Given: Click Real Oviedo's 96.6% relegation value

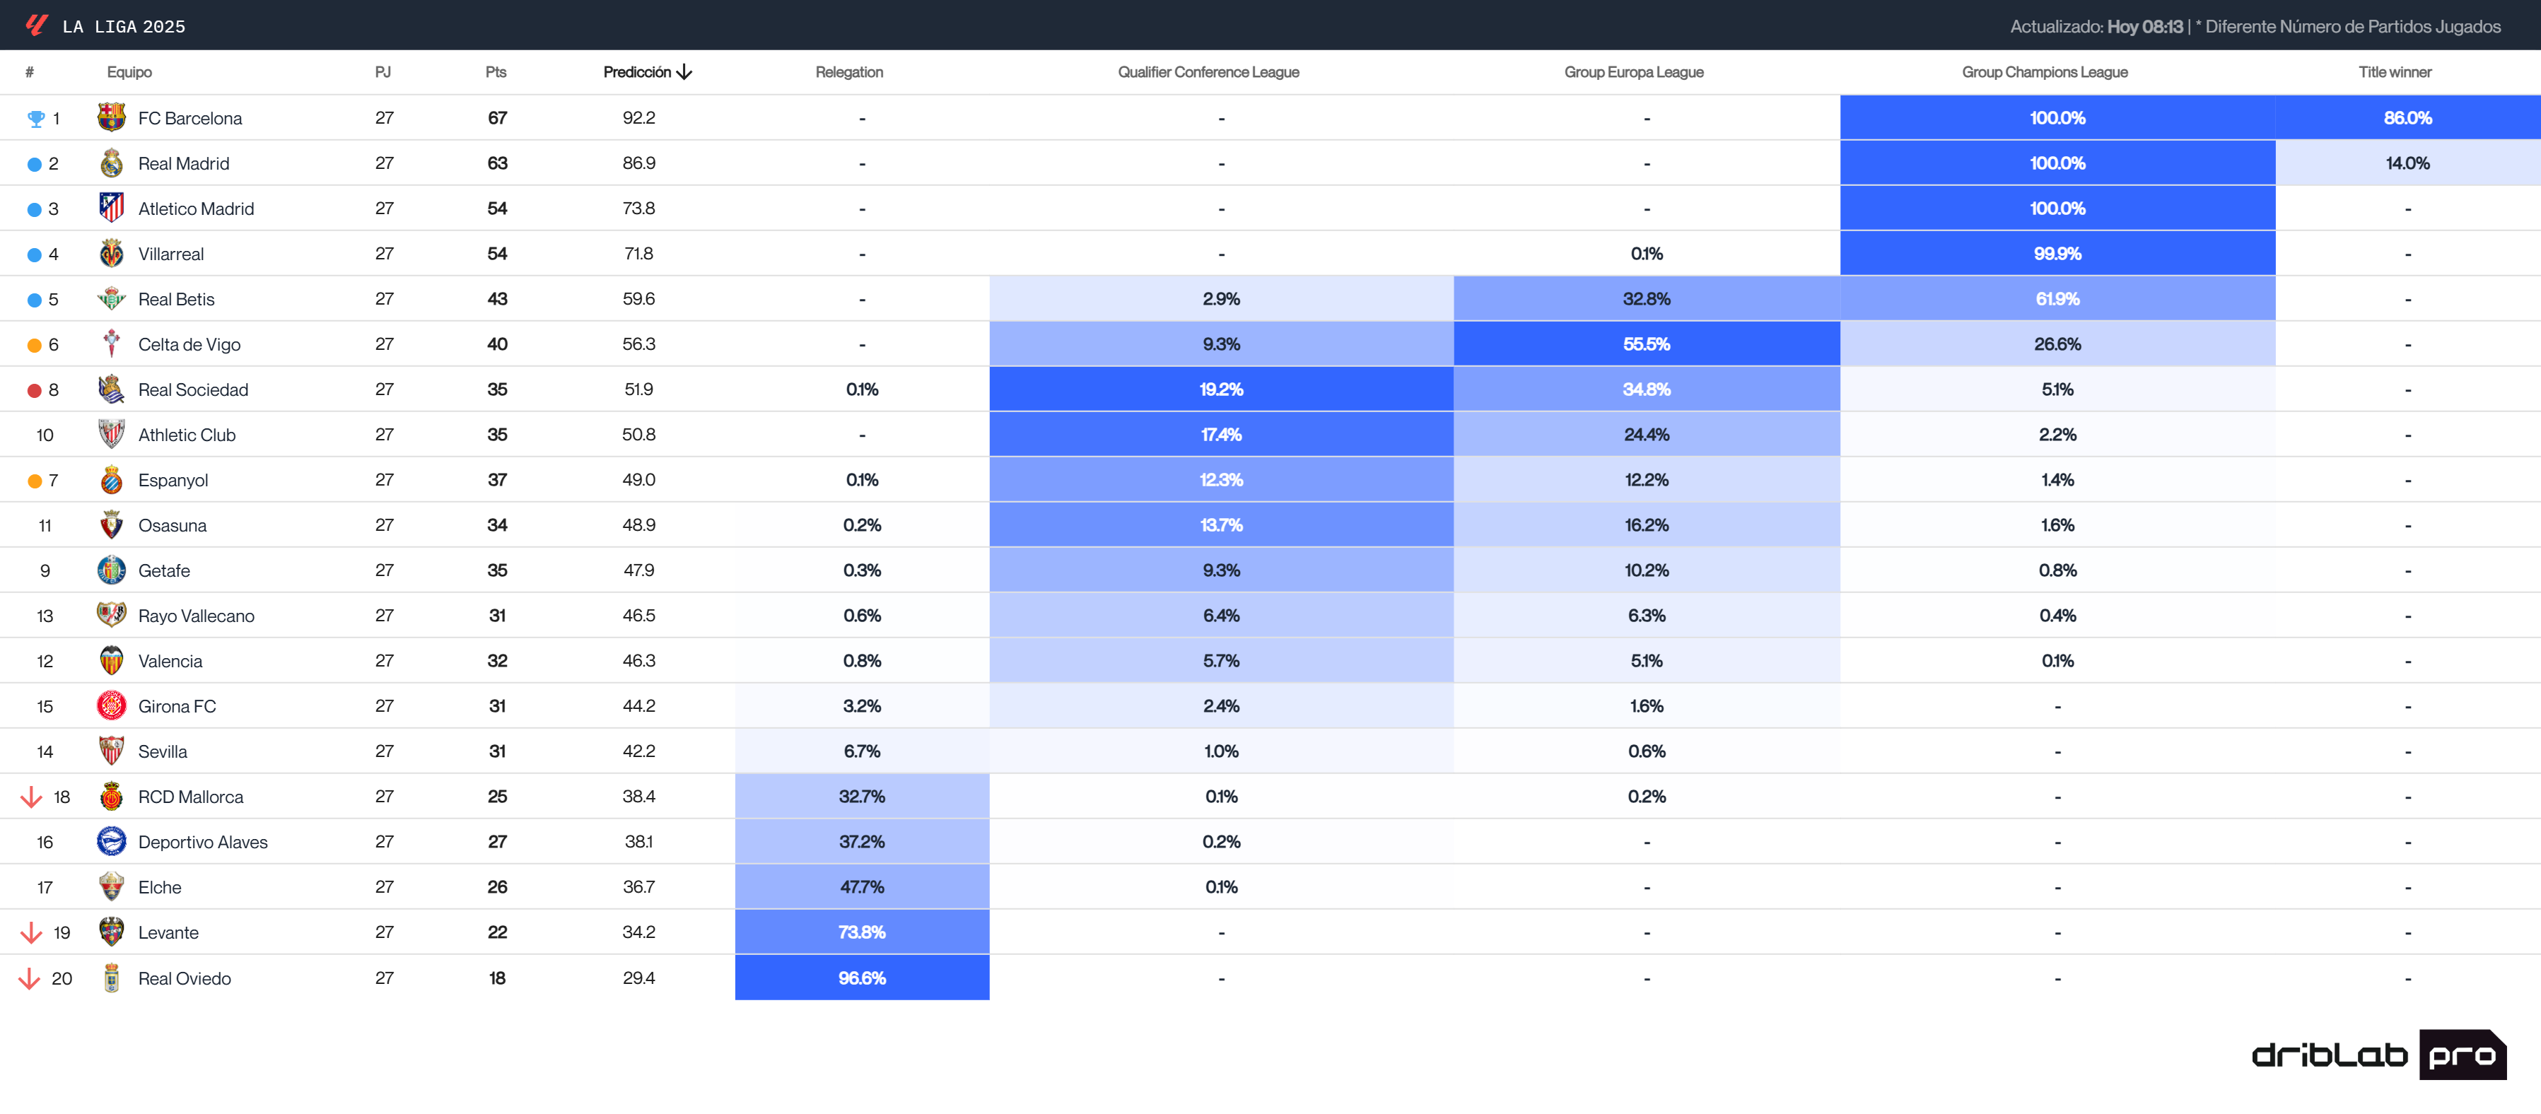Looking at the screenshot, I should (x=861, y=978).
